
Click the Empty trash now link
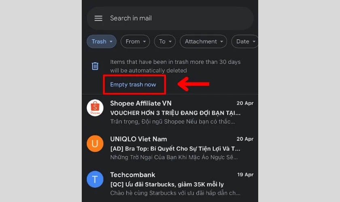133,84
